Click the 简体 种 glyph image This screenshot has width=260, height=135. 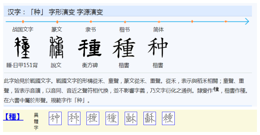click(158, 47)
